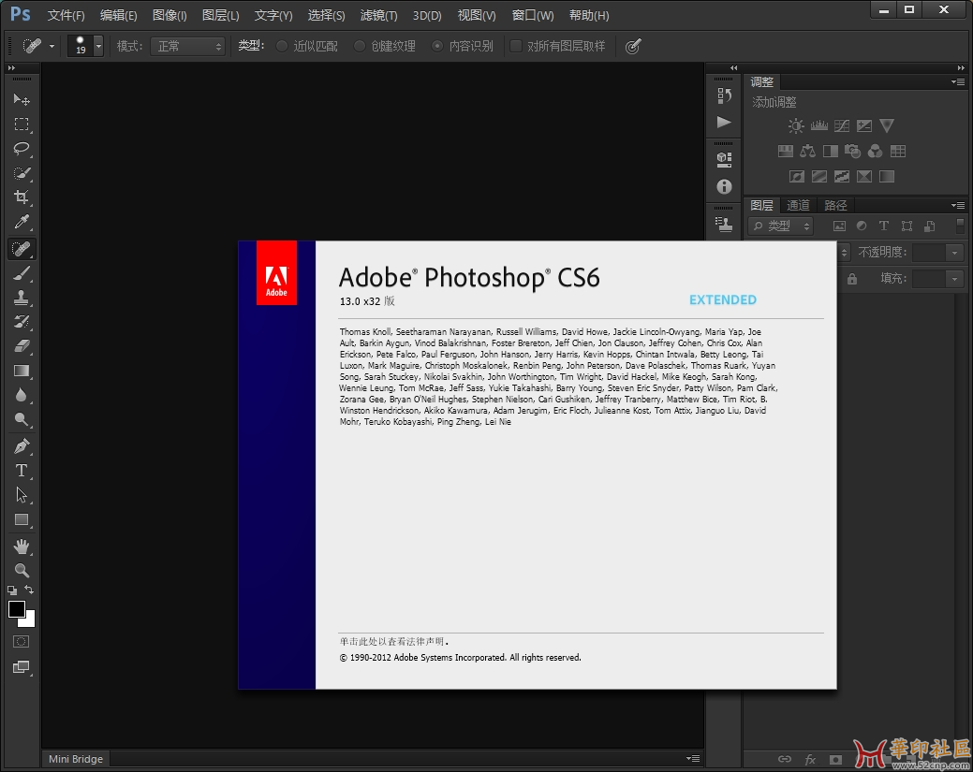973x772 pixels.
Task: Select the Clone Stamp tool
Action: point(22,298)
